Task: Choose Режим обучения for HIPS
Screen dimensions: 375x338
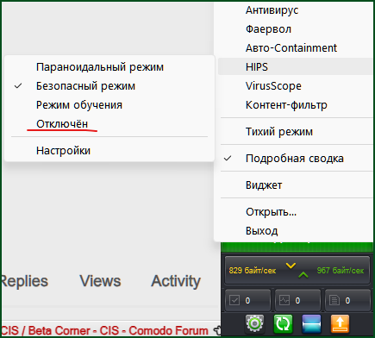Action: tap(109, 105)
